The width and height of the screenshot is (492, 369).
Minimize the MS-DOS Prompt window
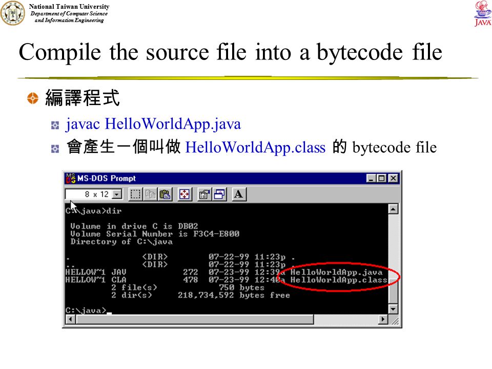coord(371,178)
